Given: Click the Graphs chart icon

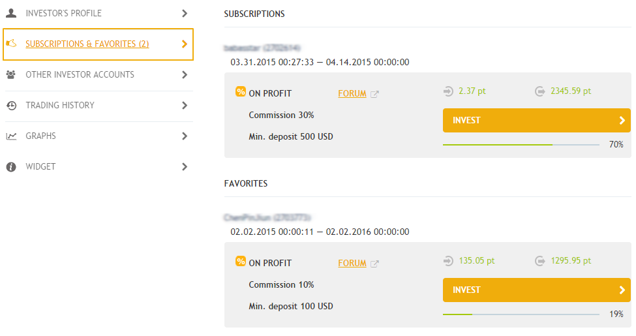Looking at the screenshot, I should [11, 136].
